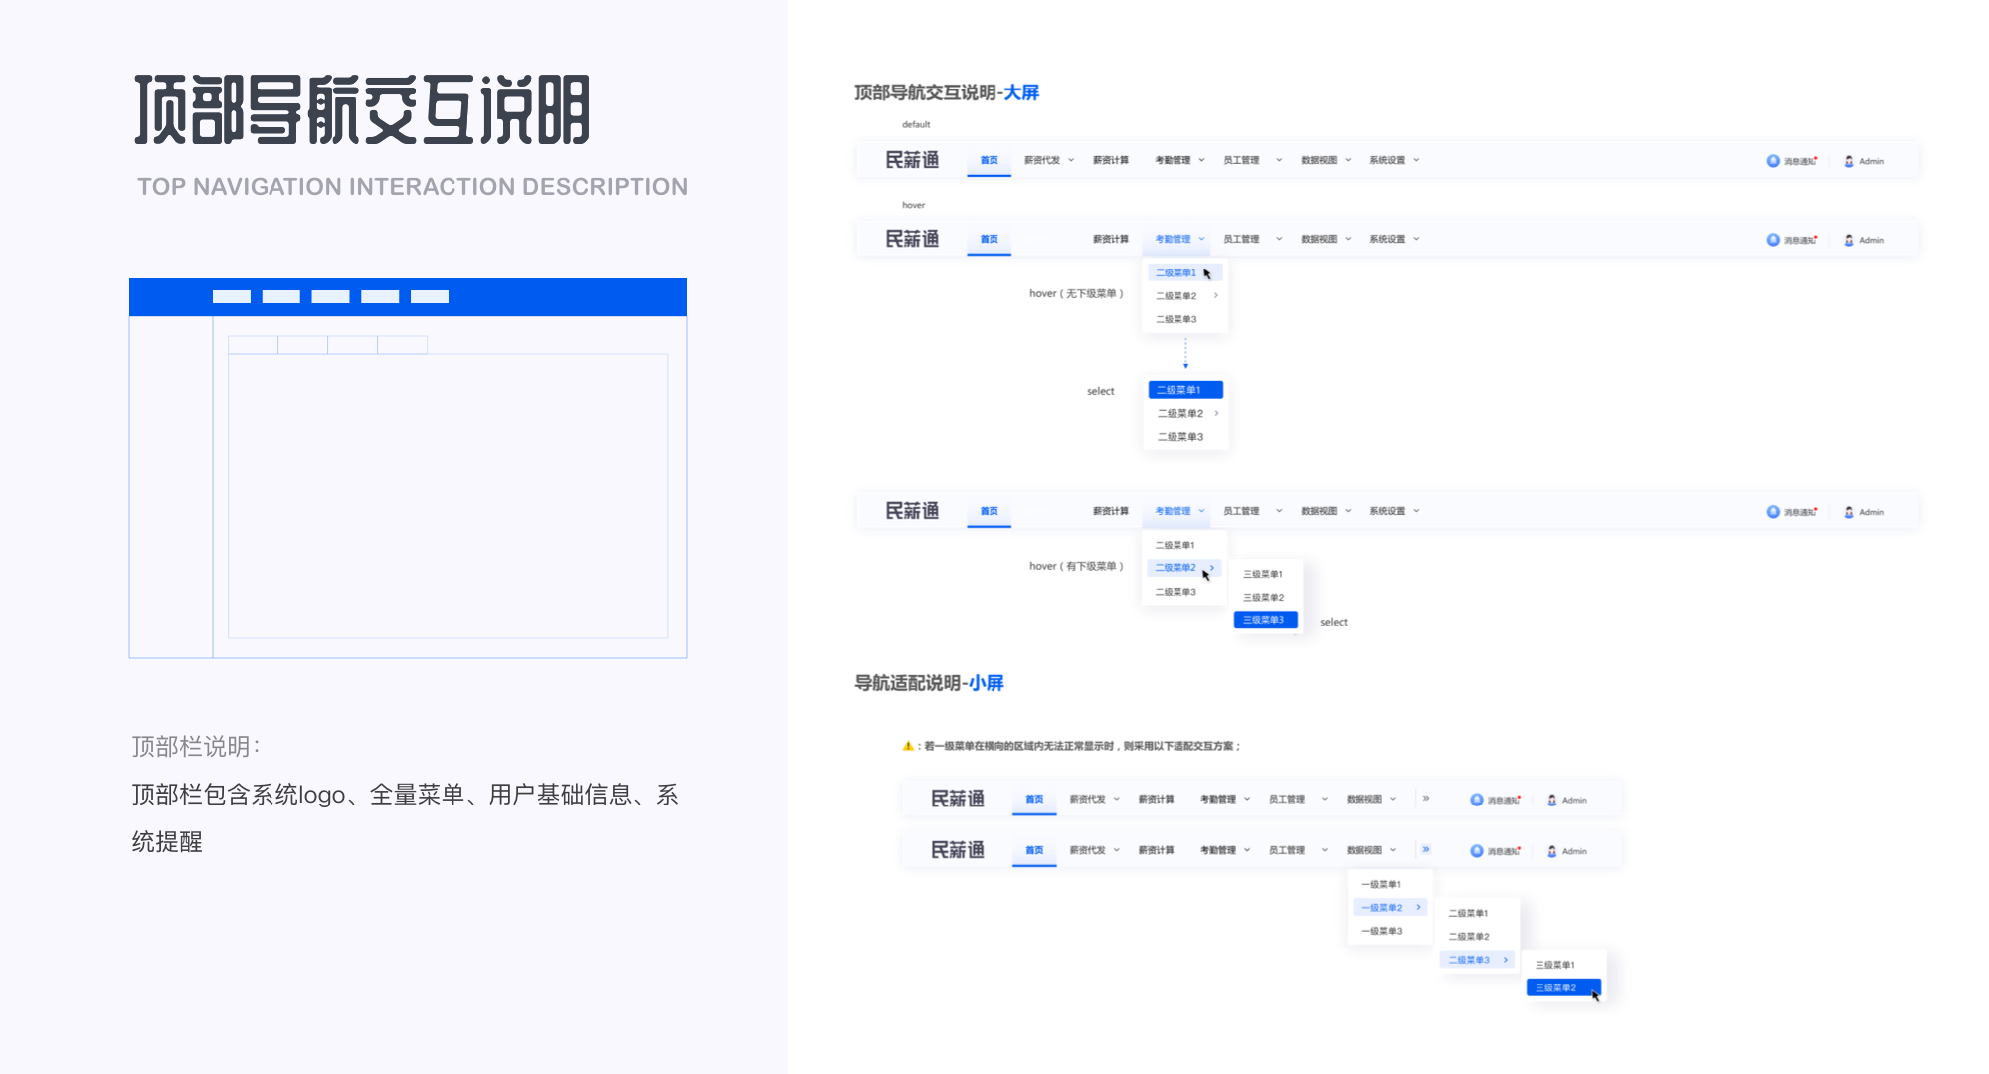The height and width of the screenshot is (1074, 1989).
Task: Click 消息通知 text in default-labeled navbar
Action: 1799,161
